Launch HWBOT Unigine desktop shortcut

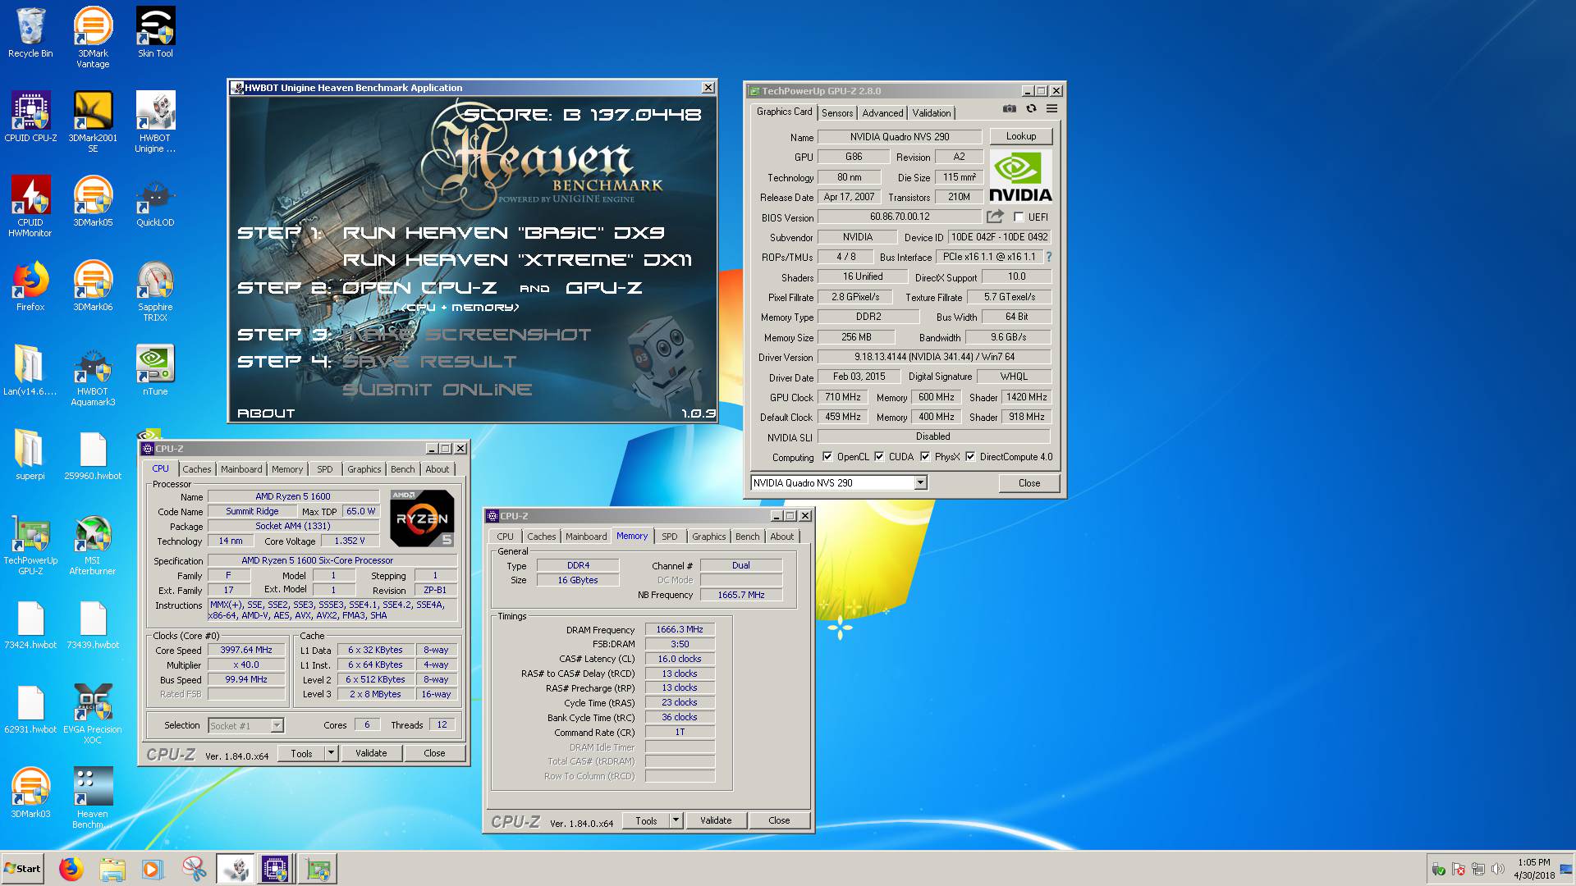[155, 121]
